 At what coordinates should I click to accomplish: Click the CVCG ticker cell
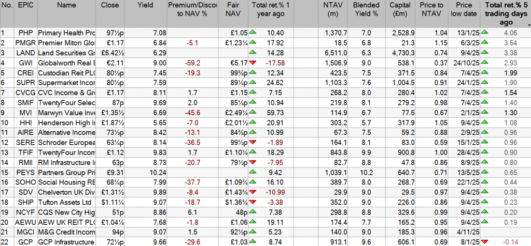point(24,92)
